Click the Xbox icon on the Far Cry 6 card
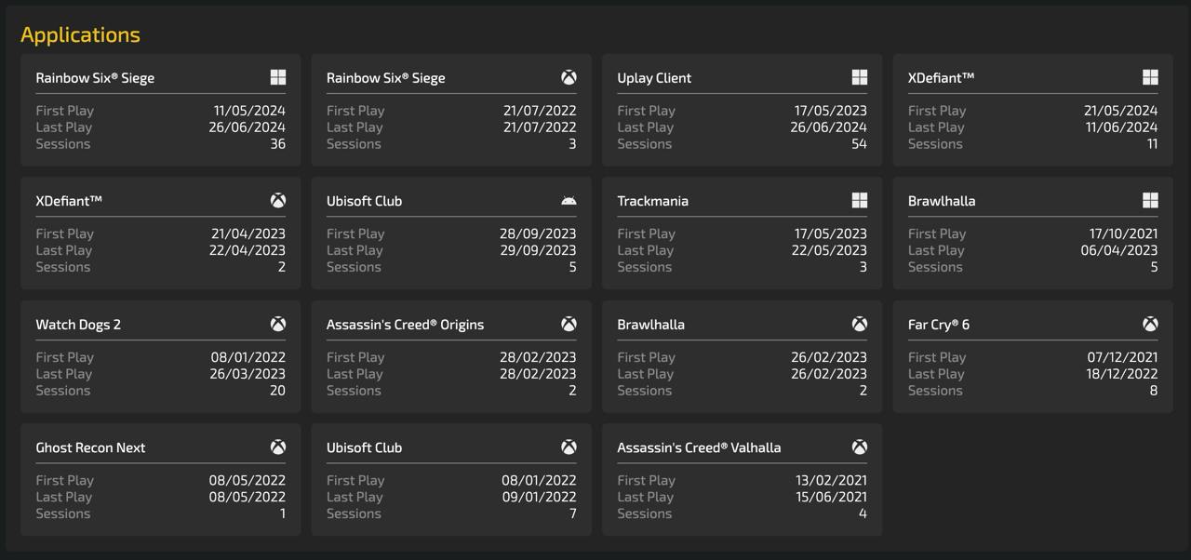Screen dimensions: 1191x560 click(x=1150, y=324)
